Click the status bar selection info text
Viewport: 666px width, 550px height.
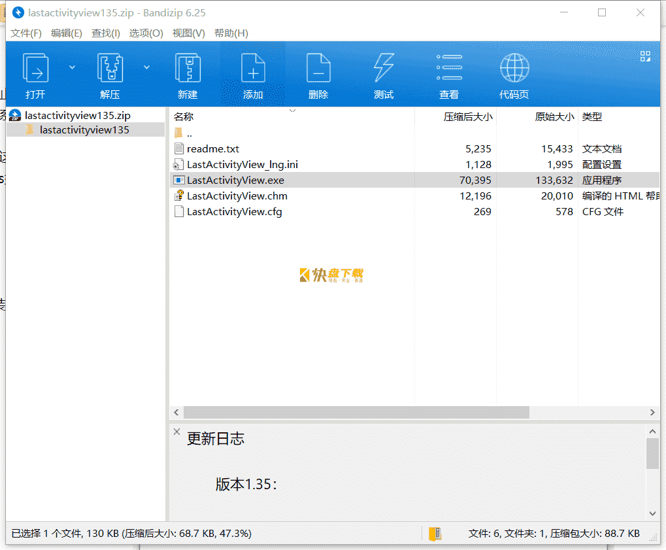point(131,534)
